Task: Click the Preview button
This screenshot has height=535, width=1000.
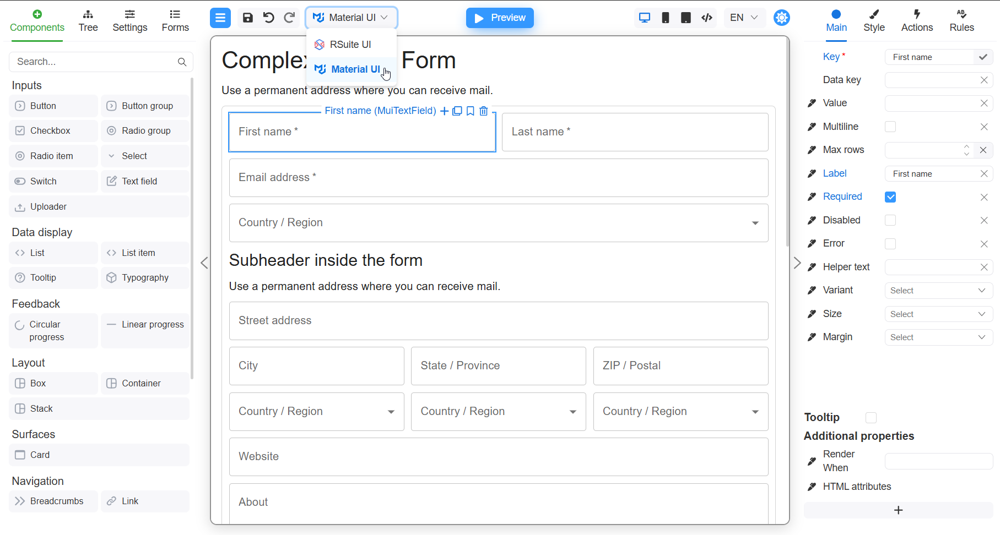Action: click(x=499, y=18)
